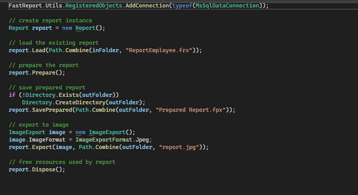
Task: Click ImageExportFormat.Jpeg in the assignment
Action: [112, 140]
